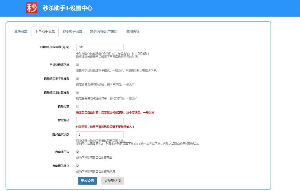Go to 安装说明(版本更新) tab

pos(104,31)
